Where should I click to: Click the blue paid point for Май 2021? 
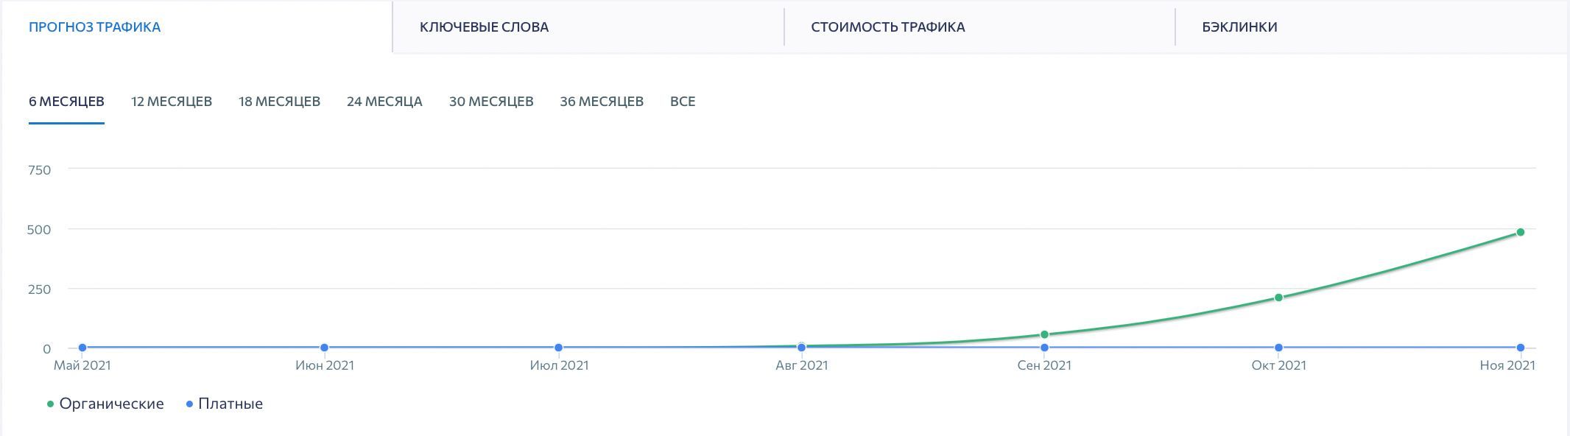point(82,348)
